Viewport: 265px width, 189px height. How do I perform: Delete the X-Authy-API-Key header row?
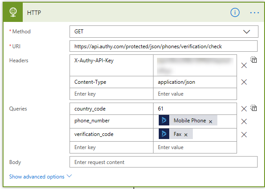click(x=244, y=65)
